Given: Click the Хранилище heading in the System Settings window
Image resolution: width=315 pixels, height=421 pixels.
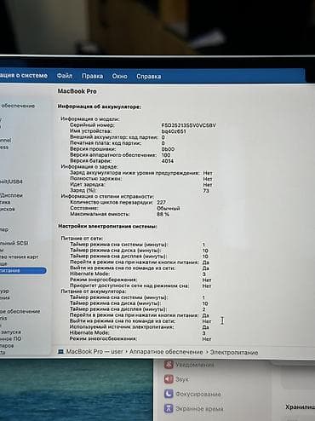Looking at the screenshot, I should click(x=301, y=407).
